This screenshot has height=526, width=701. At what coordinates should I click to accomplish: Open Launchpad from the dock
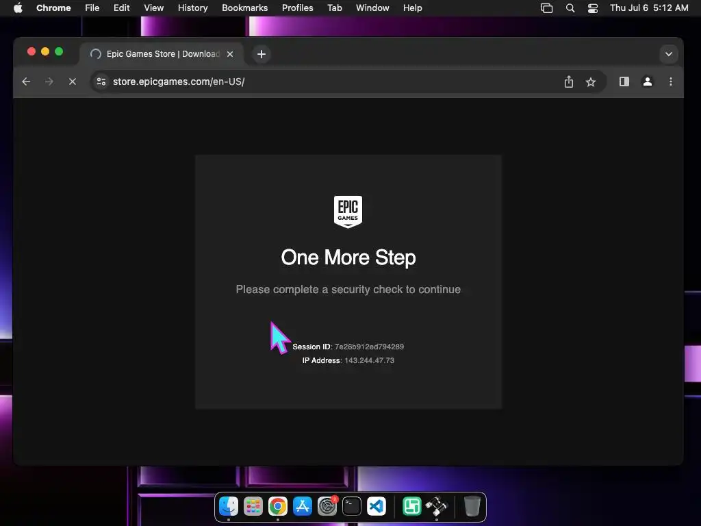253,506
